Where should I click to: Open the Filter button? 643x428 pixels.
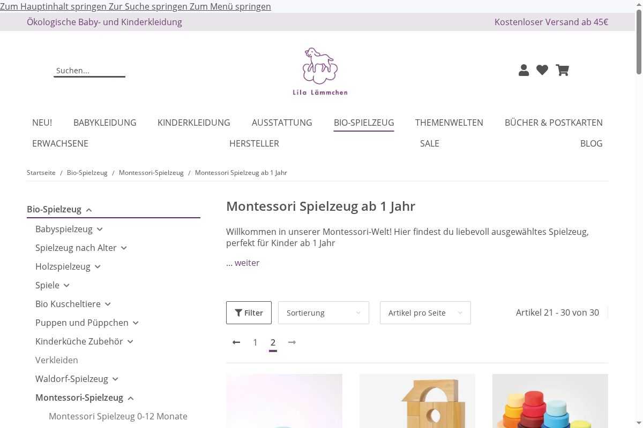coord(249,312)
